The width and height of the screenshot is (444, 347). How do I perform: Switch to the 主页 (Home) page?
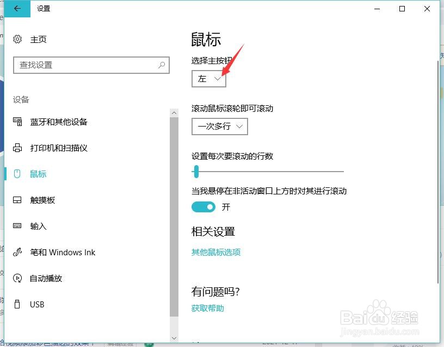(40, 39)
